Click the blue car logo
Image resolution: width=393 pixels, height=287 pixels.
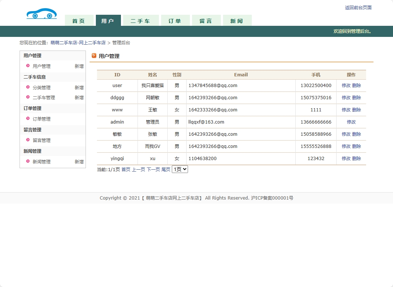(42, 14)
